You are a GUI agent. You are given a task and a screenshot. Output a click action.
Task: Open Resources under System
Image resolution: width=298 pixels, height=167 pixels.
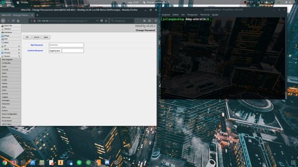coord(11,117)
